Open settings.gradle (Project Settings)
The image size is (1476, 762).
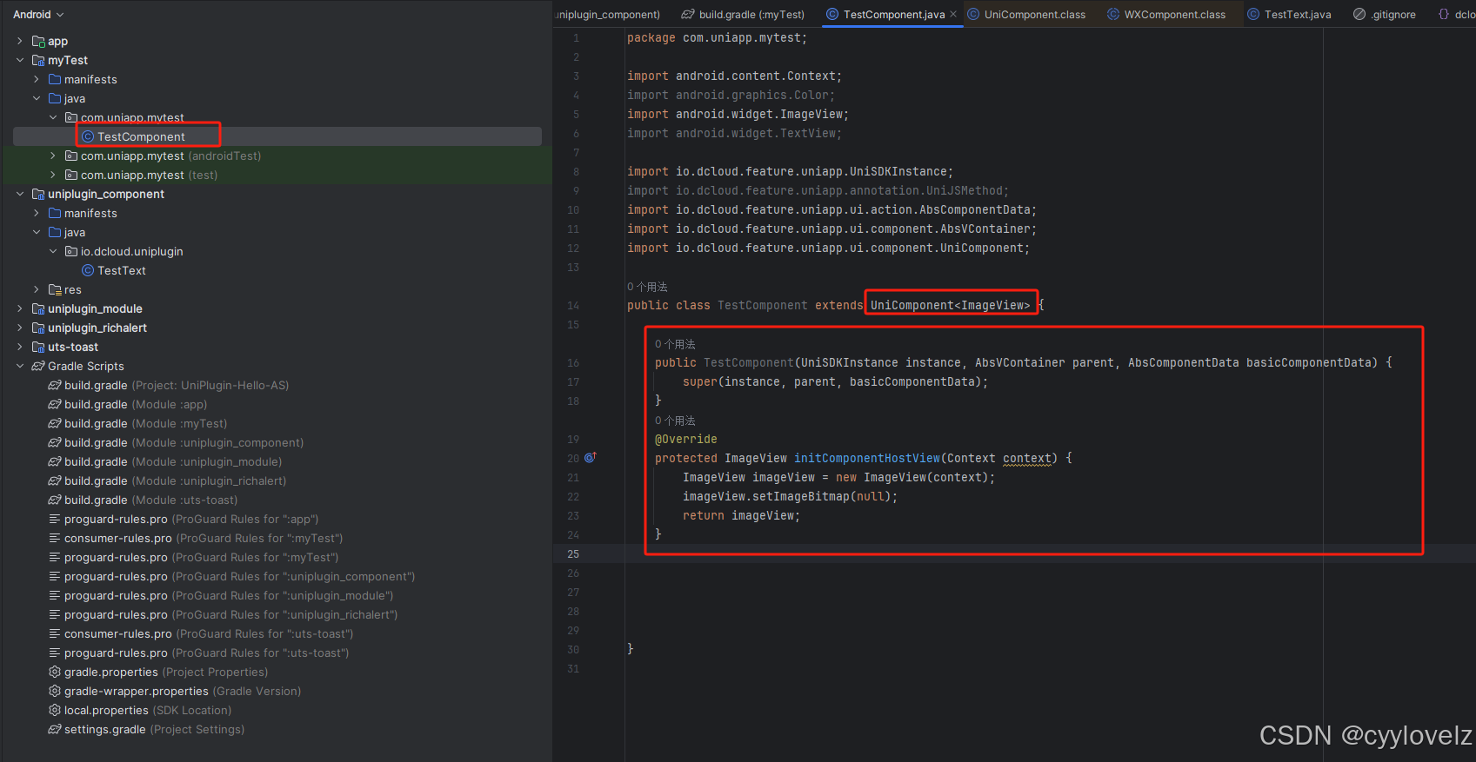154,729
